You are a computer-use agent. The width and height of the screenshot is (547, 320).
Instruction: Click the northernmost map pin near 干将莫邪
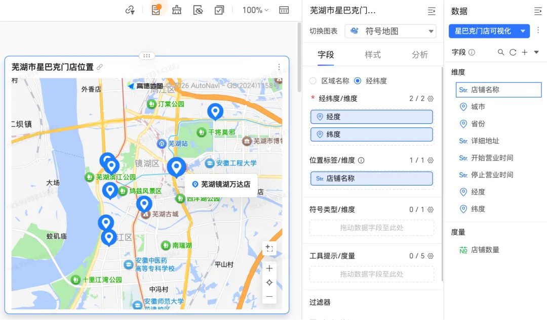215,112
